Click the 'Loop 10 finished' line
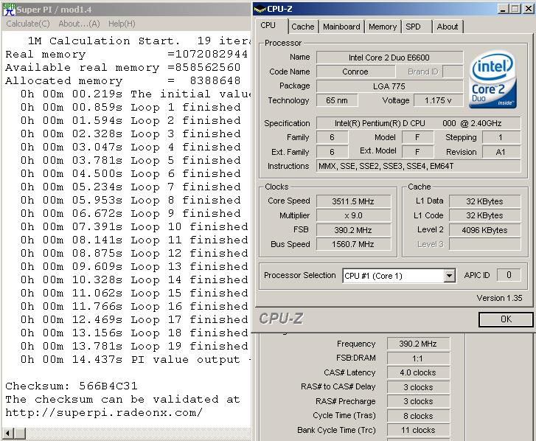 click(x=134, y=226)
